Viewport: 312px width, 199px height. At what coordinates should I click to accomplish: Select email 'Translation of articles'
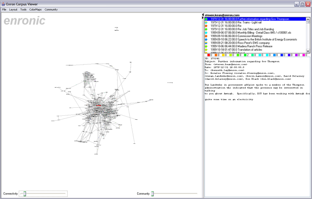pos(255,50)
